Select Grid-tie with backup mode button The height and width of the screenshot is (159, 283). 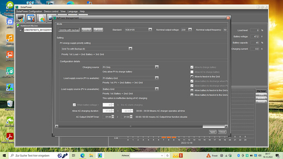click(x=69, y=30)
